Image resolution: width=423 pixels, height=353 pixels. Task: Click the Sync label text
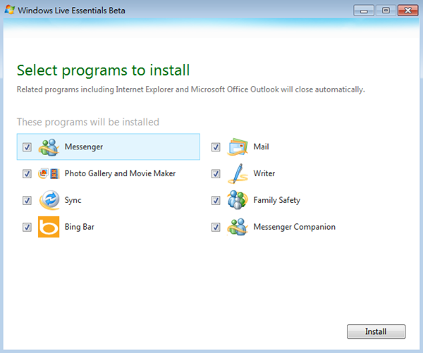pos(73,200)
